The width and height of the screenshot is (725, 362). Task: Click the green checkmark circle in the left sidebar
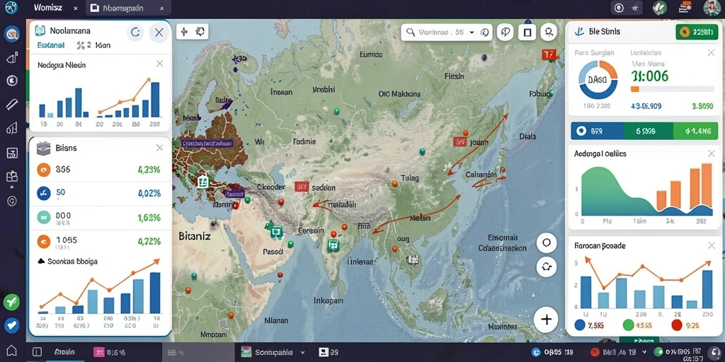point(11,303)
